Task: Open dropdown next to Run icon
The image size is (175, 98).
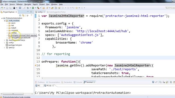Action: click(x=35, y=8)
